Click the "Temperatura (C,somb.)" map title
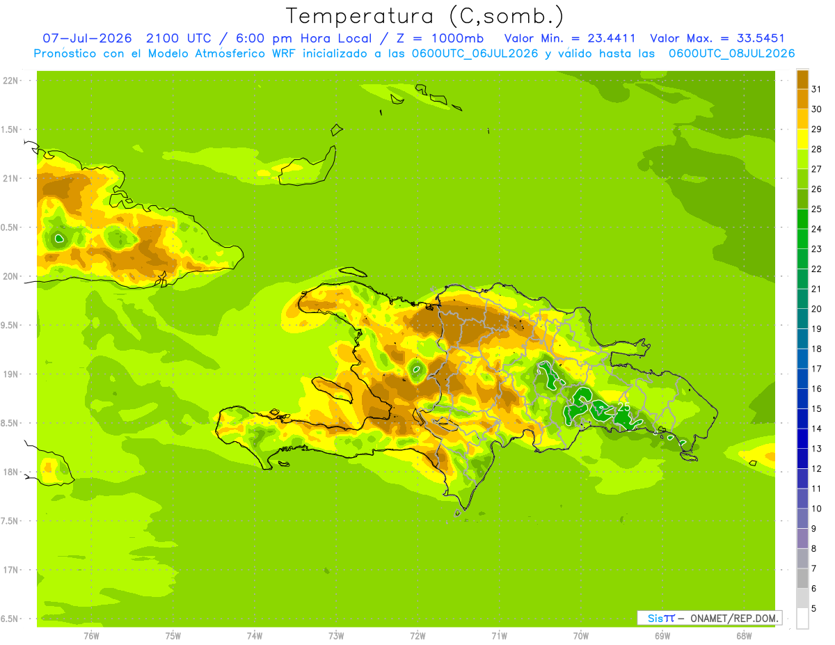Viewport: 835px width, 645px height. click(x=425, y=17)
